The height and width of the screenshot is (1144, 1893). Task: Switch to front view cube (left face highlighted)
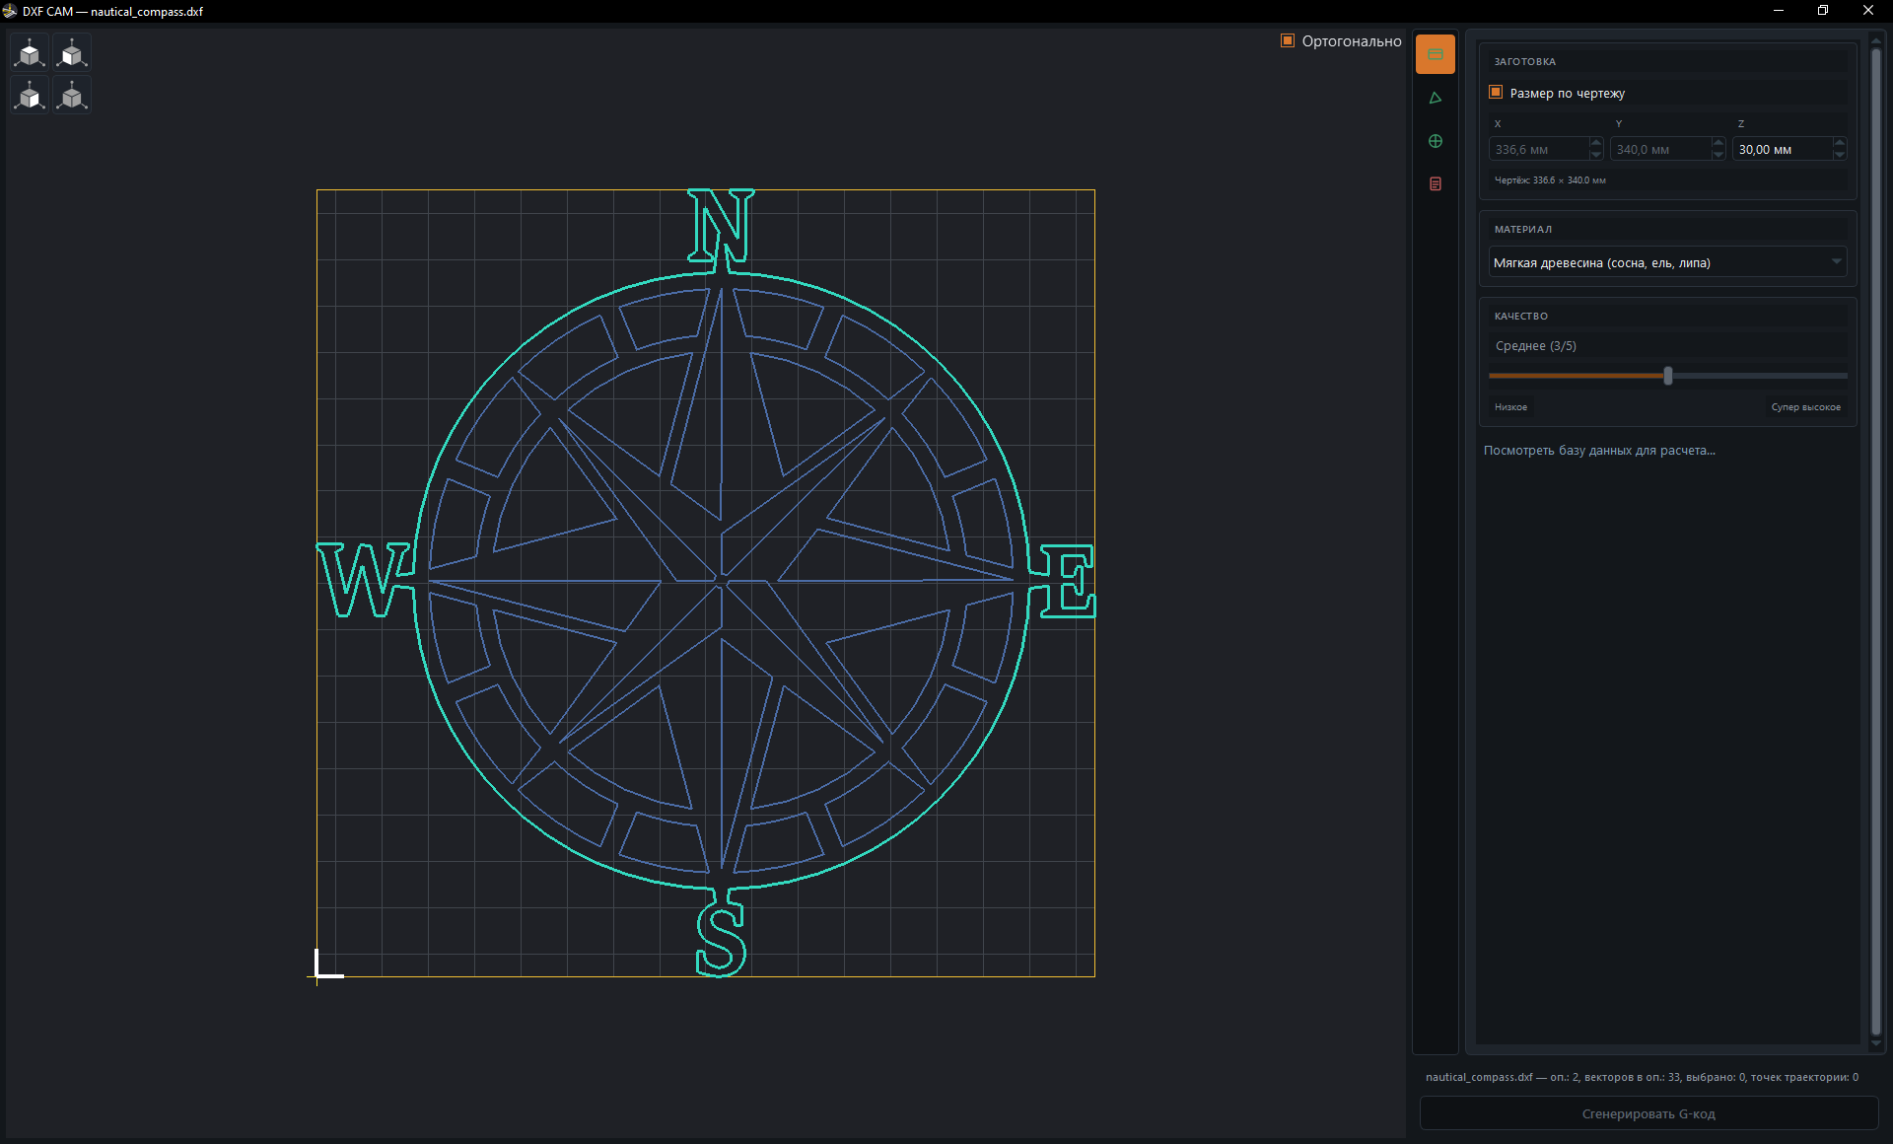(72, 52)
